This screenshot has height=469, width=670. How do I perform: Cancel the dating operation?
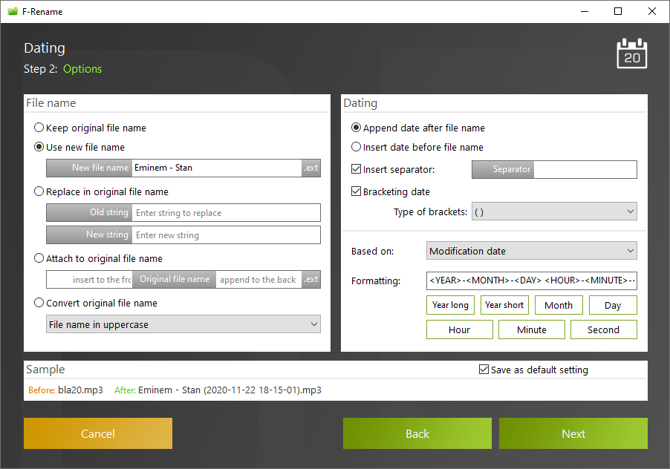(98, 433)
